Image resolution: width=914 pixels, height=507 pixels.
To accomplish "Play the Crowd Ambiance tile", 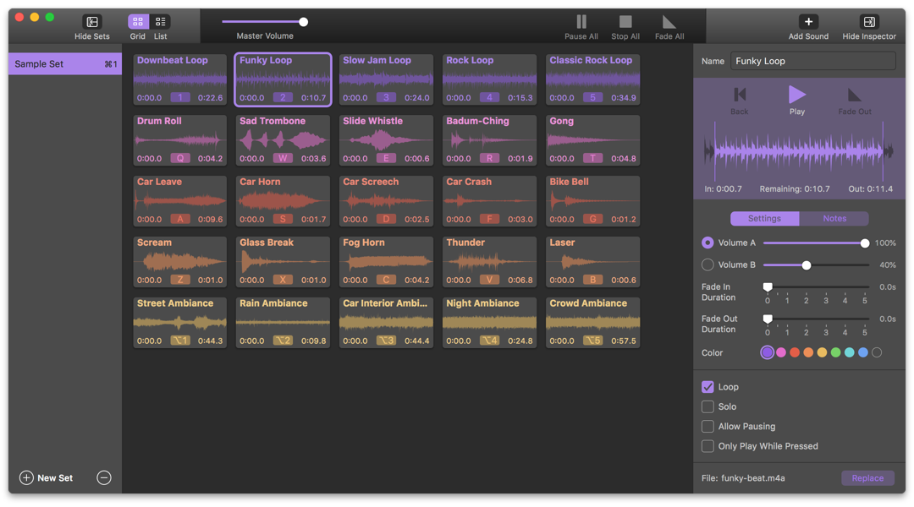I will (x=592, y=323).
